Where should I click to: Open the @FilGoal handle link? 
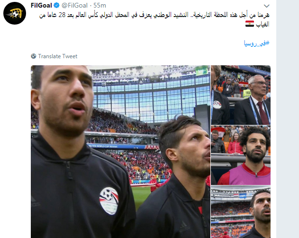coord(74,5)
